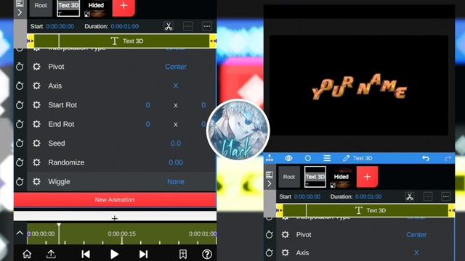Toggle the Pivot keyframe stopwatch in right editor
465x261 pixels.
[x=270, y=235]
